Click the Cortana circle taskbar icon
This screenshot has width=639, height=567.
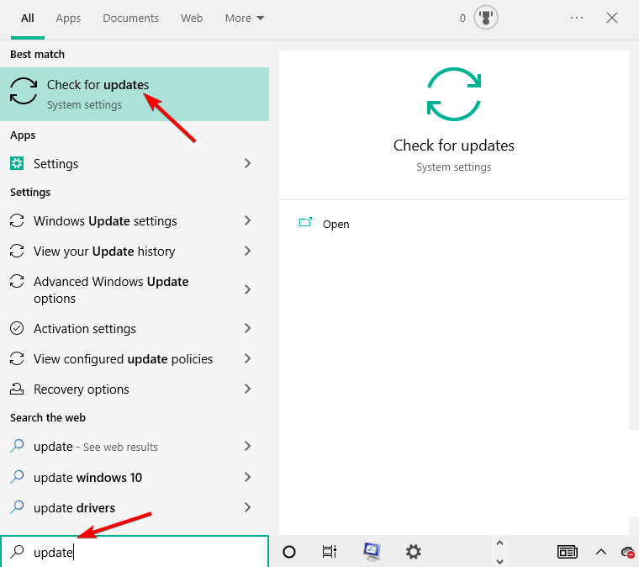click(289, 552)
